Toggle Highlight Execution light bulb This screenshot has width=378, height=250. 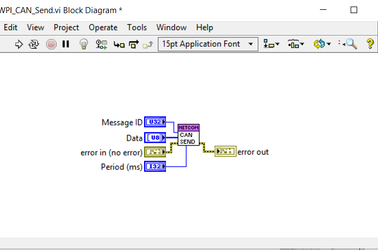click(x=84, y=44)
